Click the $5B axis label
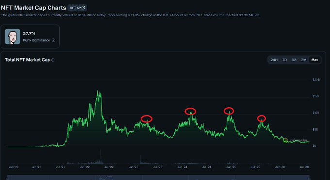Screen dimensions: 330x180 (x=315, y=129)
